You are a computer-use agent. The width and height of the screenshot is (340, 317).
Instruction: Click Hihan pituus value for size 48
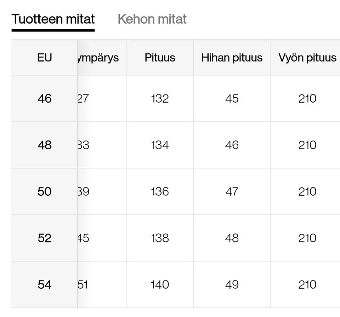tap(232, 145)
